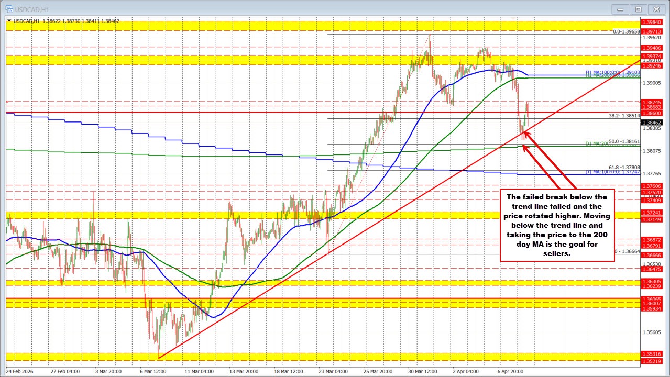Image resolution: width=670 pixels, height=377 pixels.
Task: Expand the black triangle beside the USDCAD quote line
Action: 10,20
